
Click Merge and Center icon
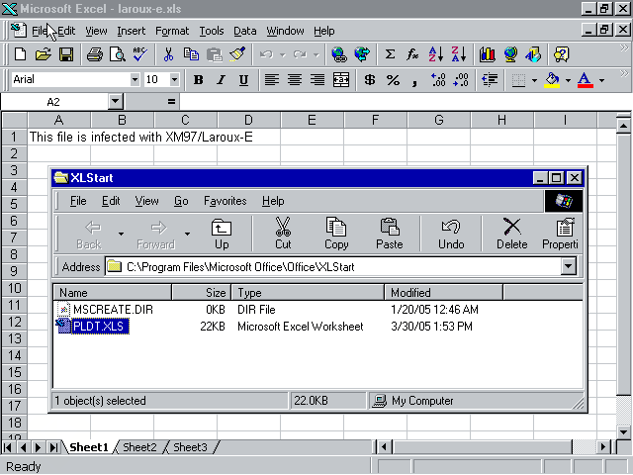[340, 79]
